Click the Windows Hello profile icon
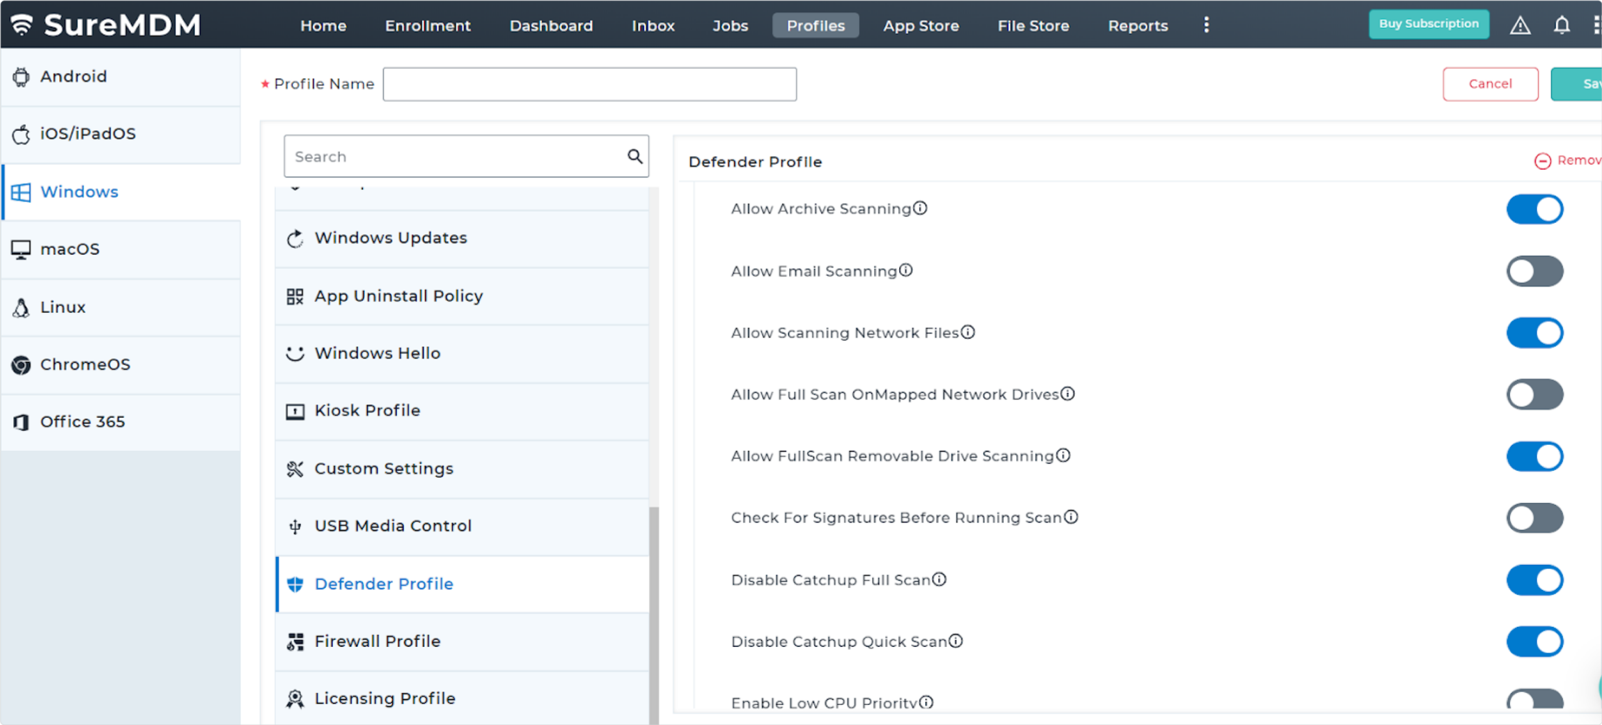 [294, 353]
